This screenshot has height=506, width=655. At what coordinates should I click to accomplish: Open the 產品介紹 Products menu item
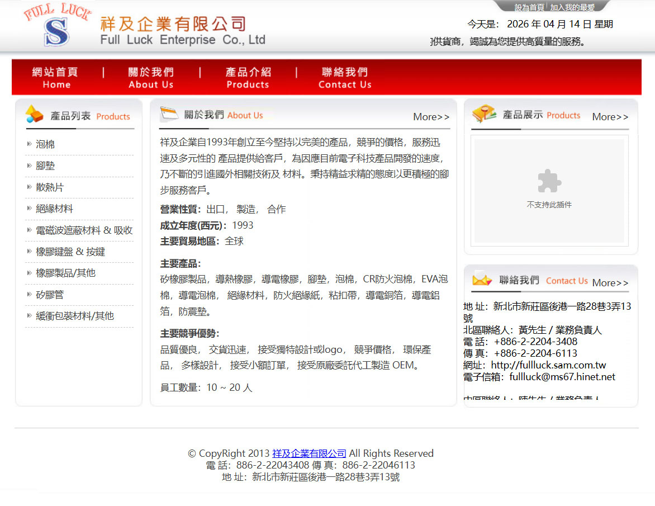(x=248, y=78)
